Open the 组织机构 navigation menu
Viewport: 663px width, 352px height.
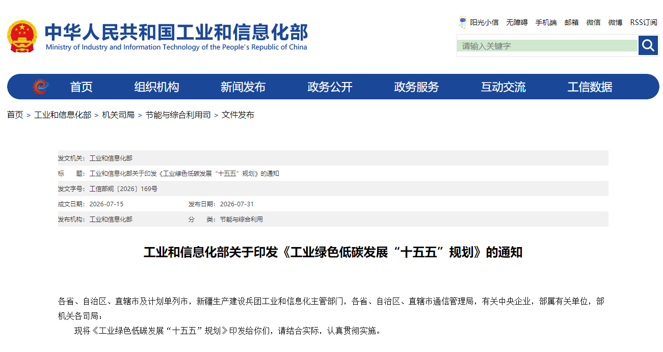157,87
